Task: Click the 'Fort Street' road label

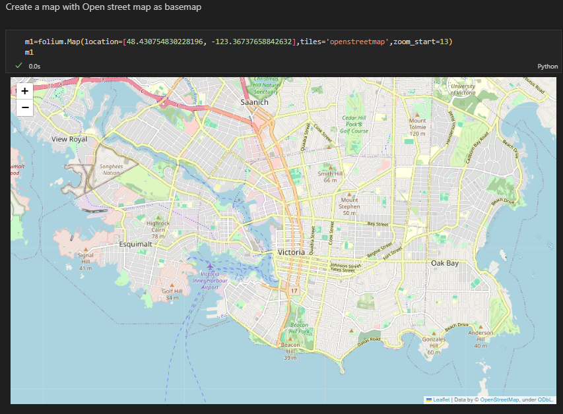Action: click(393, 254)
